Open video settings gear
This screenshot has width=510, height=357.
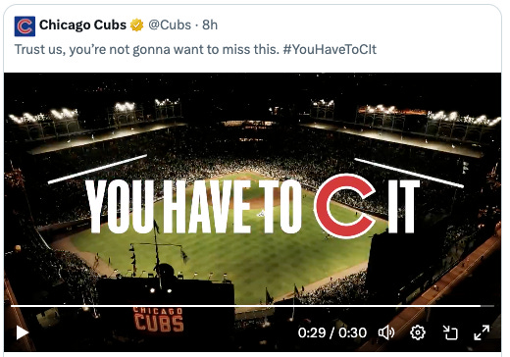click(x=418, y=332)
